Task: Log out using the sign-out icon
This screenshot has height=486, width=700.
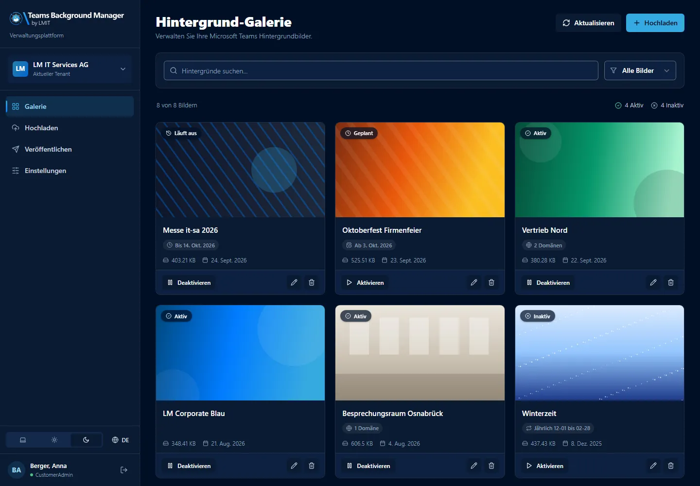Action: click(124, 470)
